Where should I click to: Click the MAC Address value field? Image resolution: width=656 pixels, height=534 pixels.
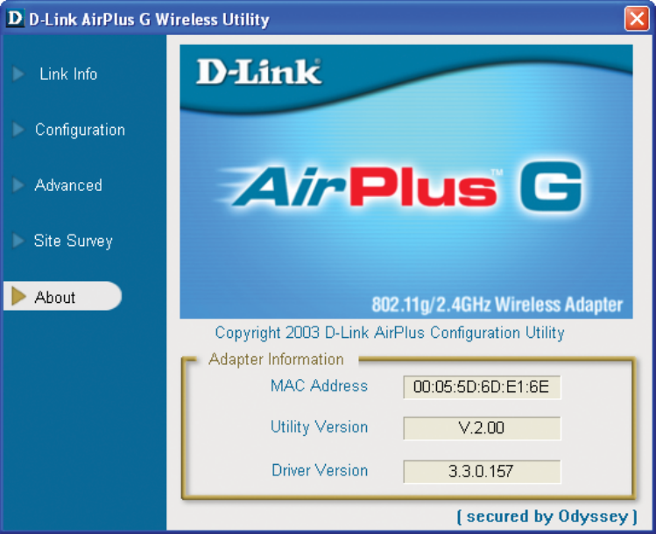click(x=482, y=387)
